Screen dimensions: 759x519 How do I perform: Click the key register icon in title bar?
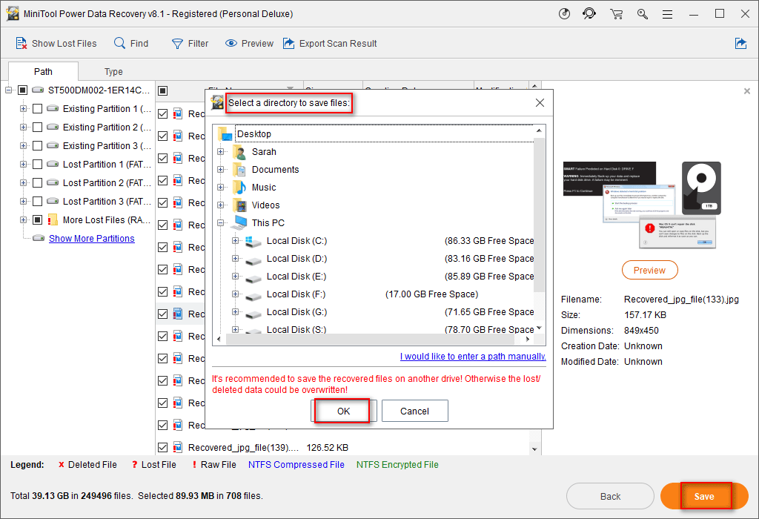643,14
